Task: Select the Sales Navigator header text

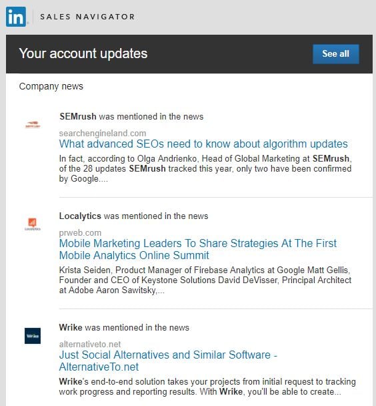Action: click(87, 17)
